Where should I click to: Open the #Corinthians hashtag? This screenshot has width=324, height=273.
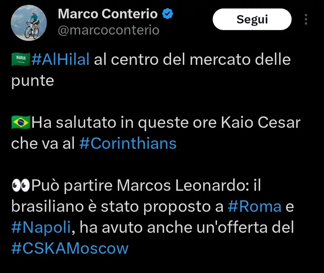128,143
